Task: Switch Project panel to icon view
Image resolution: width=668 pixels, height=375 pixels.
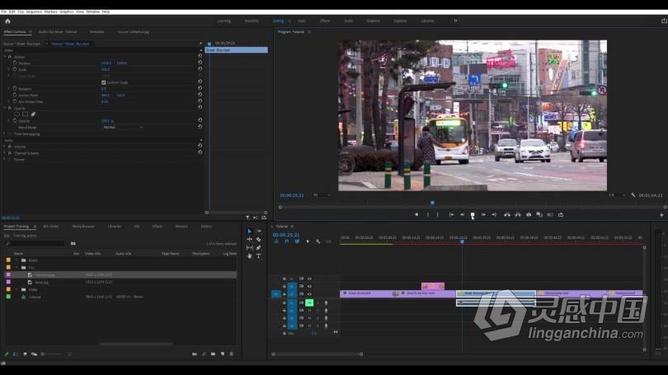Action: [25, 354]
